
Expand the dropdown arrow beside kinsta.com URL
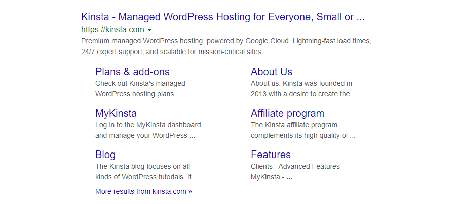pyautogui.click(x=149, y=30)
